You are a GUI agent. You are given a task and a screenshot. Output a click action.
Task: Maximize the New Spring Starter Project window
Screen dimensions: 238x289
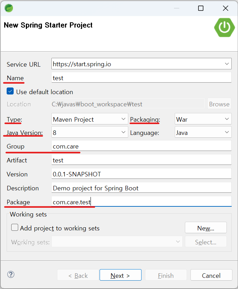point(201,8)
